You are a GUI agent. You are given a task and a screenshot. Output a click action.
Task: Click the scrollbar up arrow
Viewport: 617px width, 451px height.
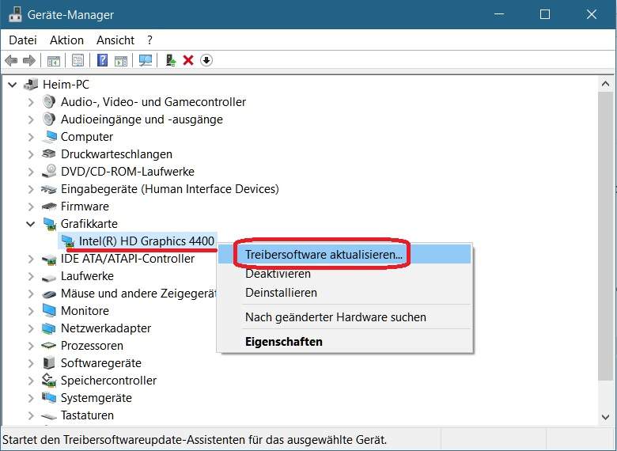point(606,84)
